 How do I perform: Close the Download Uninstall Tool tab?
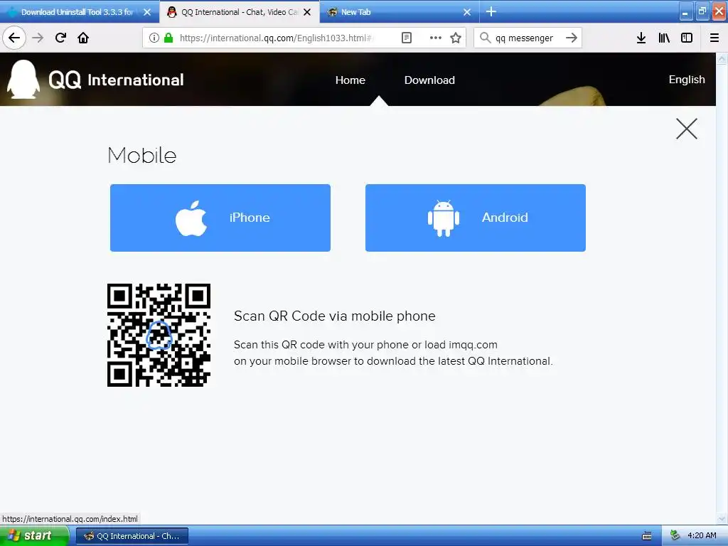147,12
